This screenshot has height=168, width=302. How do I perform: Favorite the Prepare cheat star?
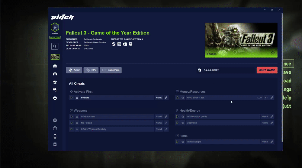tap(77, 98)
